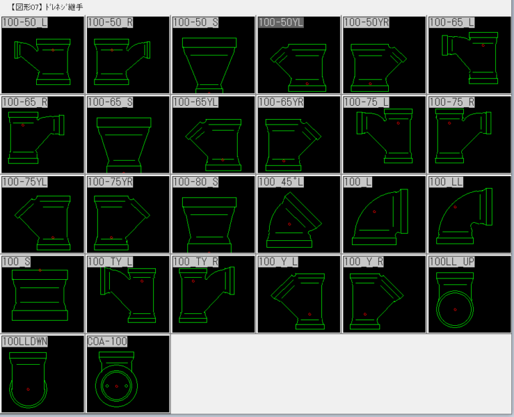Select the 100-50_L fitting thumbnail
The height and width of the screenshot is (417, 514).
pyautogui.click(x=43, y=55)
